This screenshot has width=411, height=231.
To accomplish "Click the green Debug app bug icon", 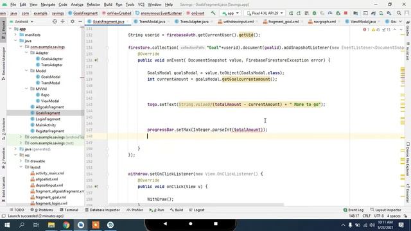I will tap(314, 13).
